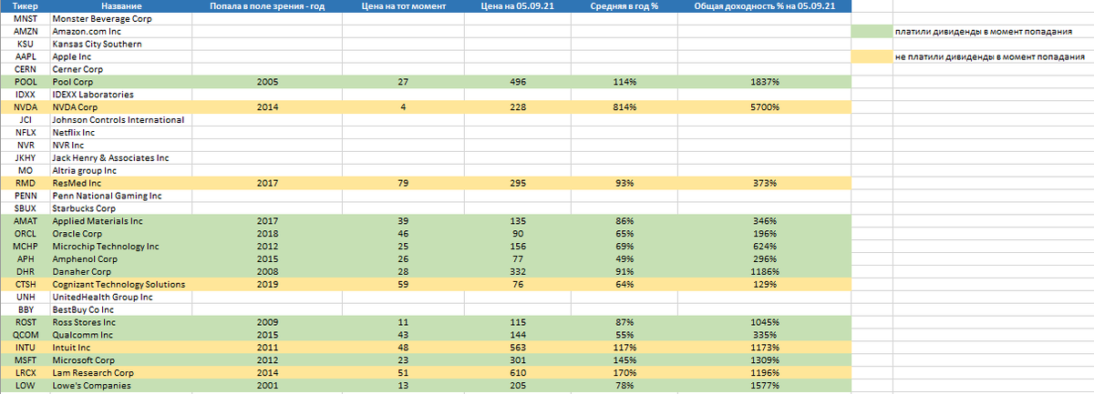Click 346% total return for Applied Materials

[x=765, y=221]
